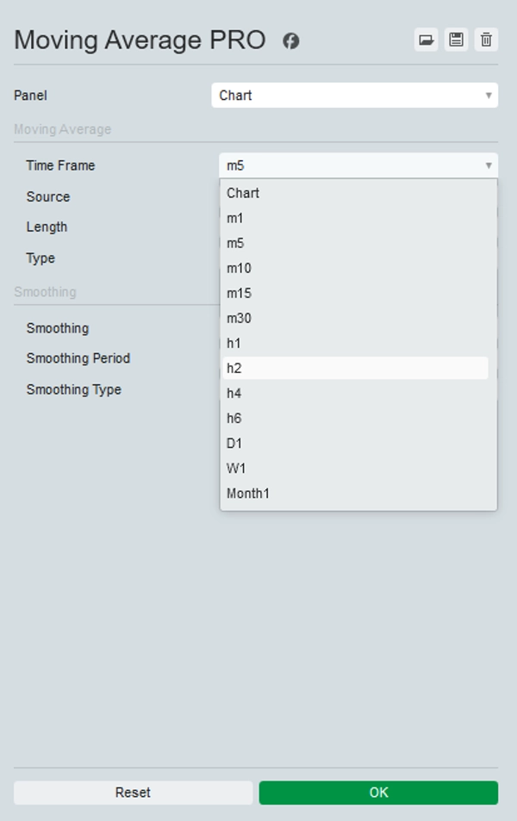The height and width of the screenshot is (821, 517).
Task: Pick m5 from the dropdown list
Action: click(x=235, y=243)
